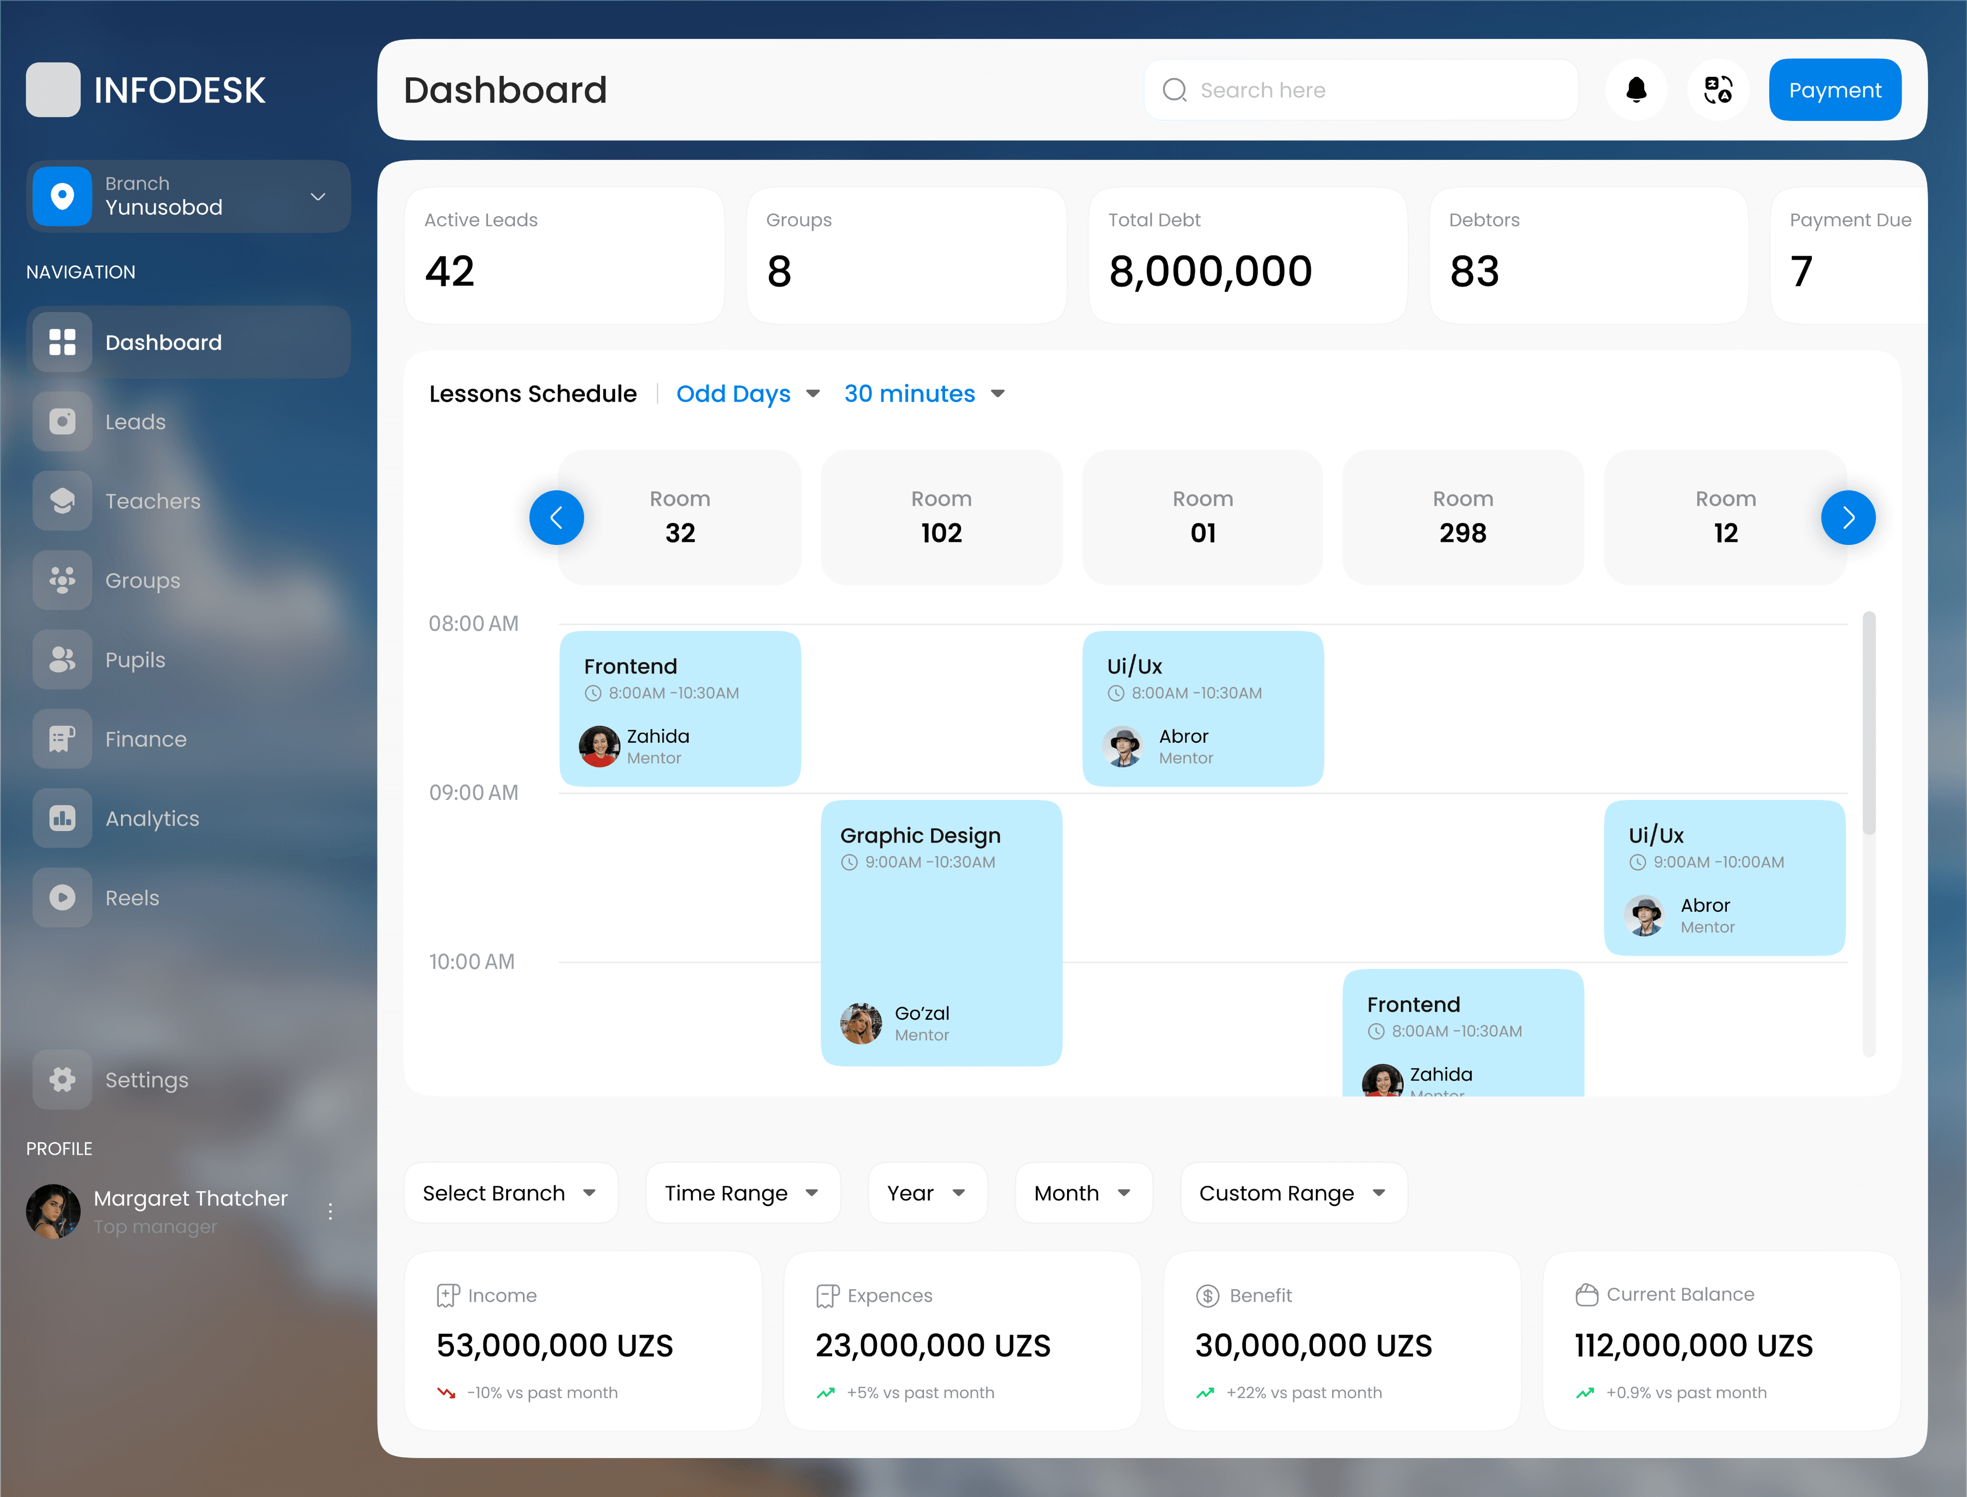Go to previous rooms with left arrow
Image resolution: width=1967 pixels, height=1497 pixels.
pyautogui.click(x=556, y=518)
